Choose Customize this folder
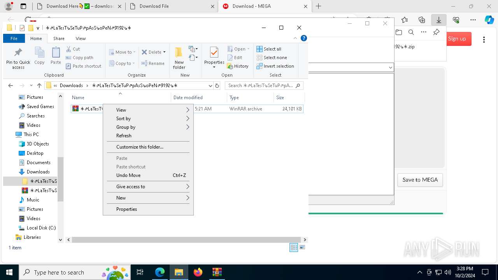 [148, 147]
